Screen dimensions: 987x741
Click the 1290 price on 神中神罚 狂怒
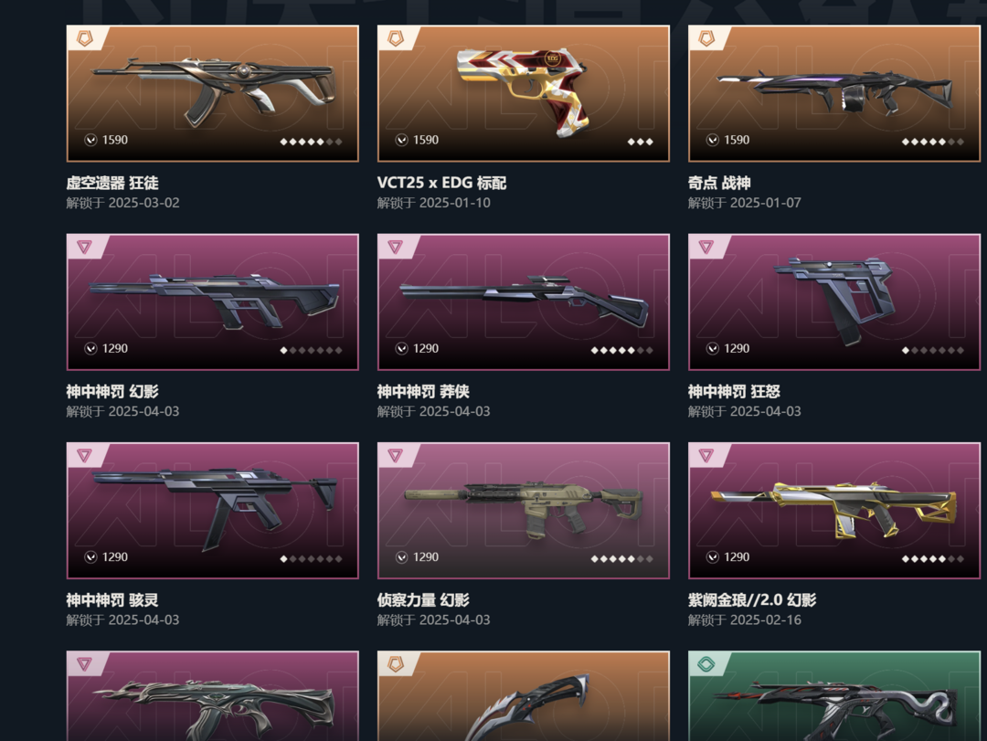737,348
